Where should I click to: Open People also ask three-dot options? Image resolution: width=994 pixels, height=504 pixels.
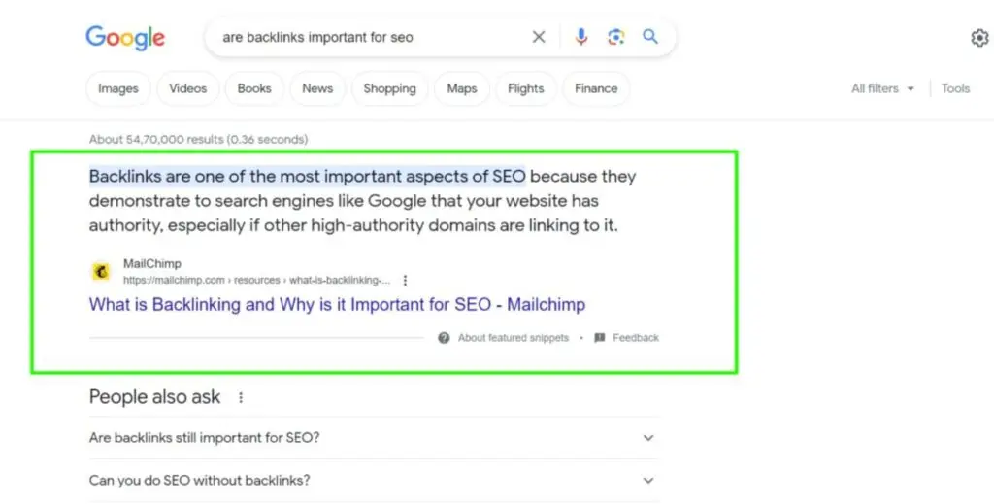(x=241, y=397)
